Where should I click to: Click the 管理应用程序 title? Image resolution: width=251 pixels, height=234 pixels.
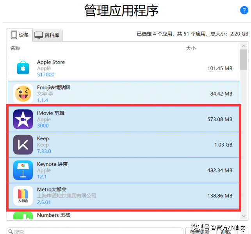pos(121,11)
